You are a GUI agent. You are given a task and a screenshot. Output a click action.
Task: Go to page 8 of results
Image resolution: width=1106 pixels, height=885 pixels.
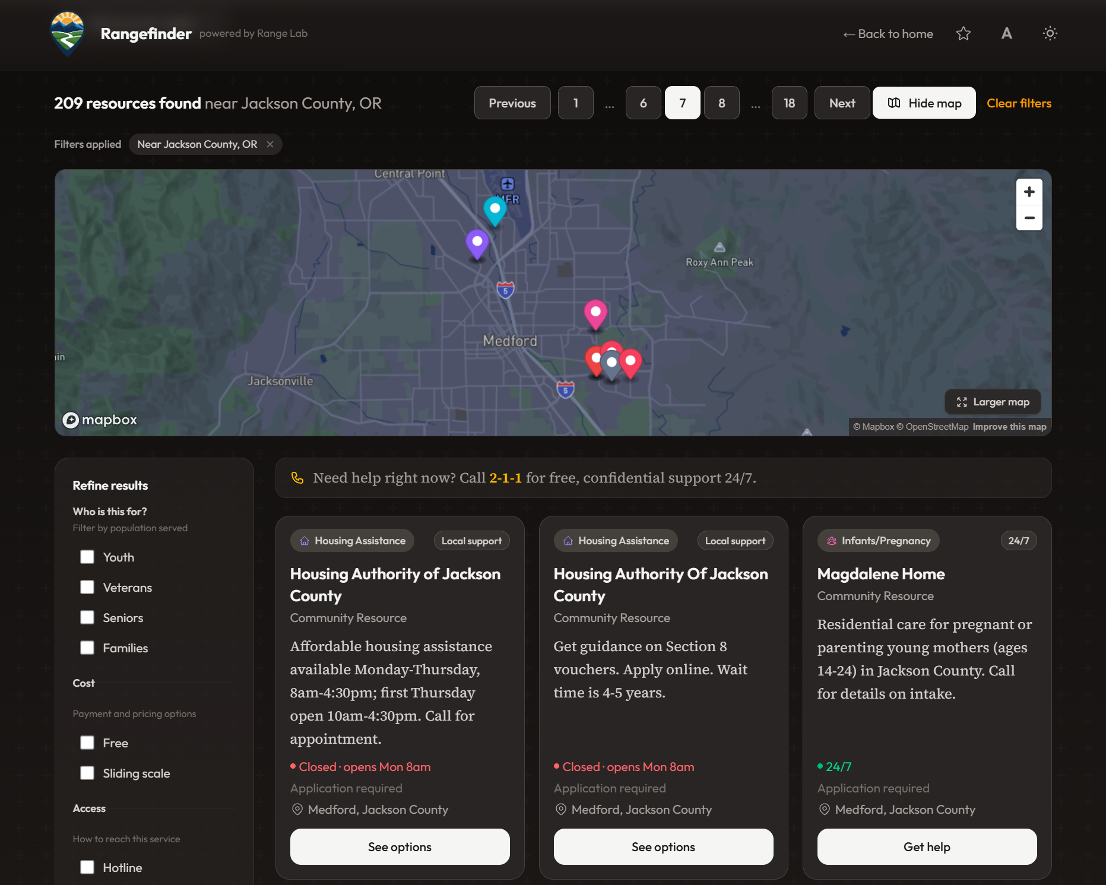point(721,103)
